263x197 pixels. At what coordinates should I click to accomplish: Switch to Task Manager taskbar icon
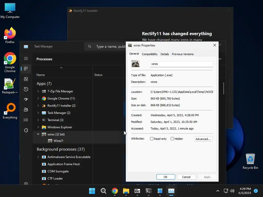(x=171, y=191)
